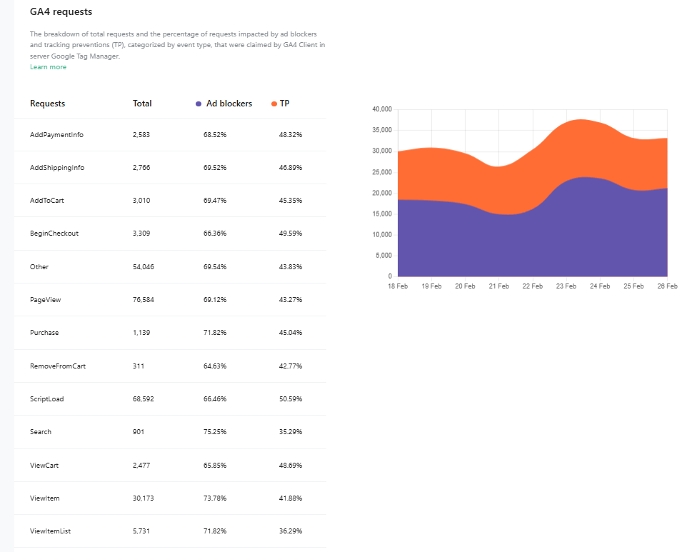Click the purple Ad blockers legend dot
The image size is (692, 552).
point(199,104)
